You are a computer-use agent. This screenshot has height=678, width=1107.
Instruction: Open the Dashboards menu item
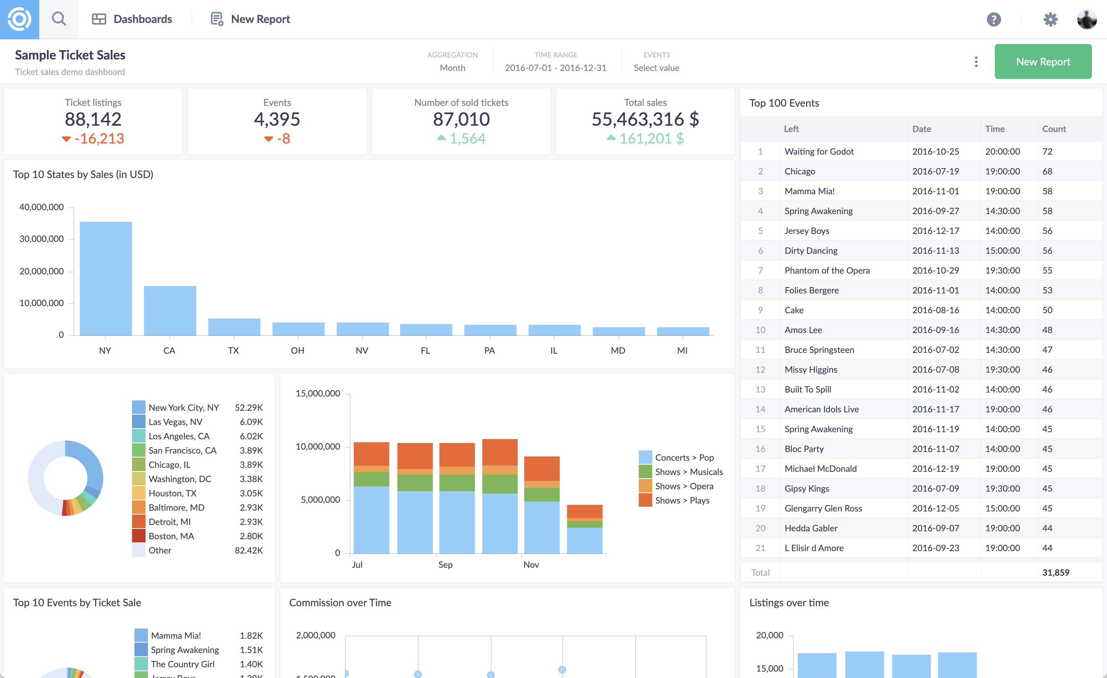coord(132,19)
